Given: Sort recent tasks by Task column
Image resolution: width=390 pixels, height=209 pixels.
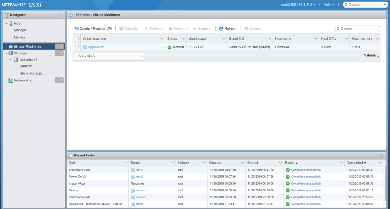Looking at the screenshot, I should coord(72,163).
